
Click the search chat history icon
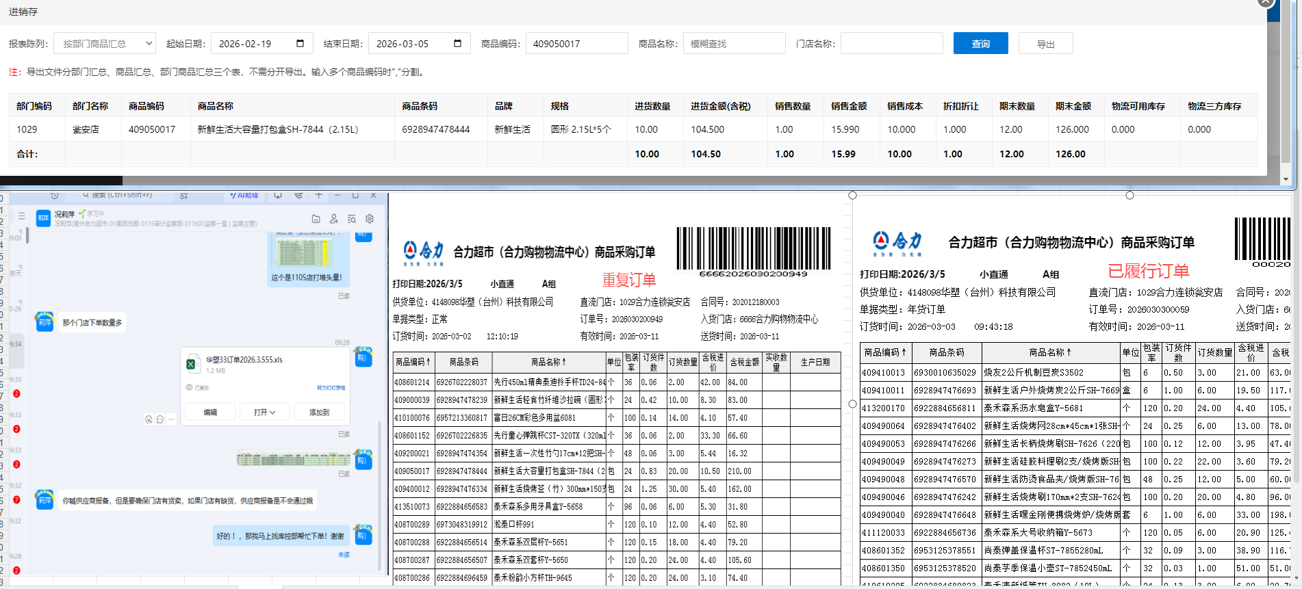click(352, 219)
